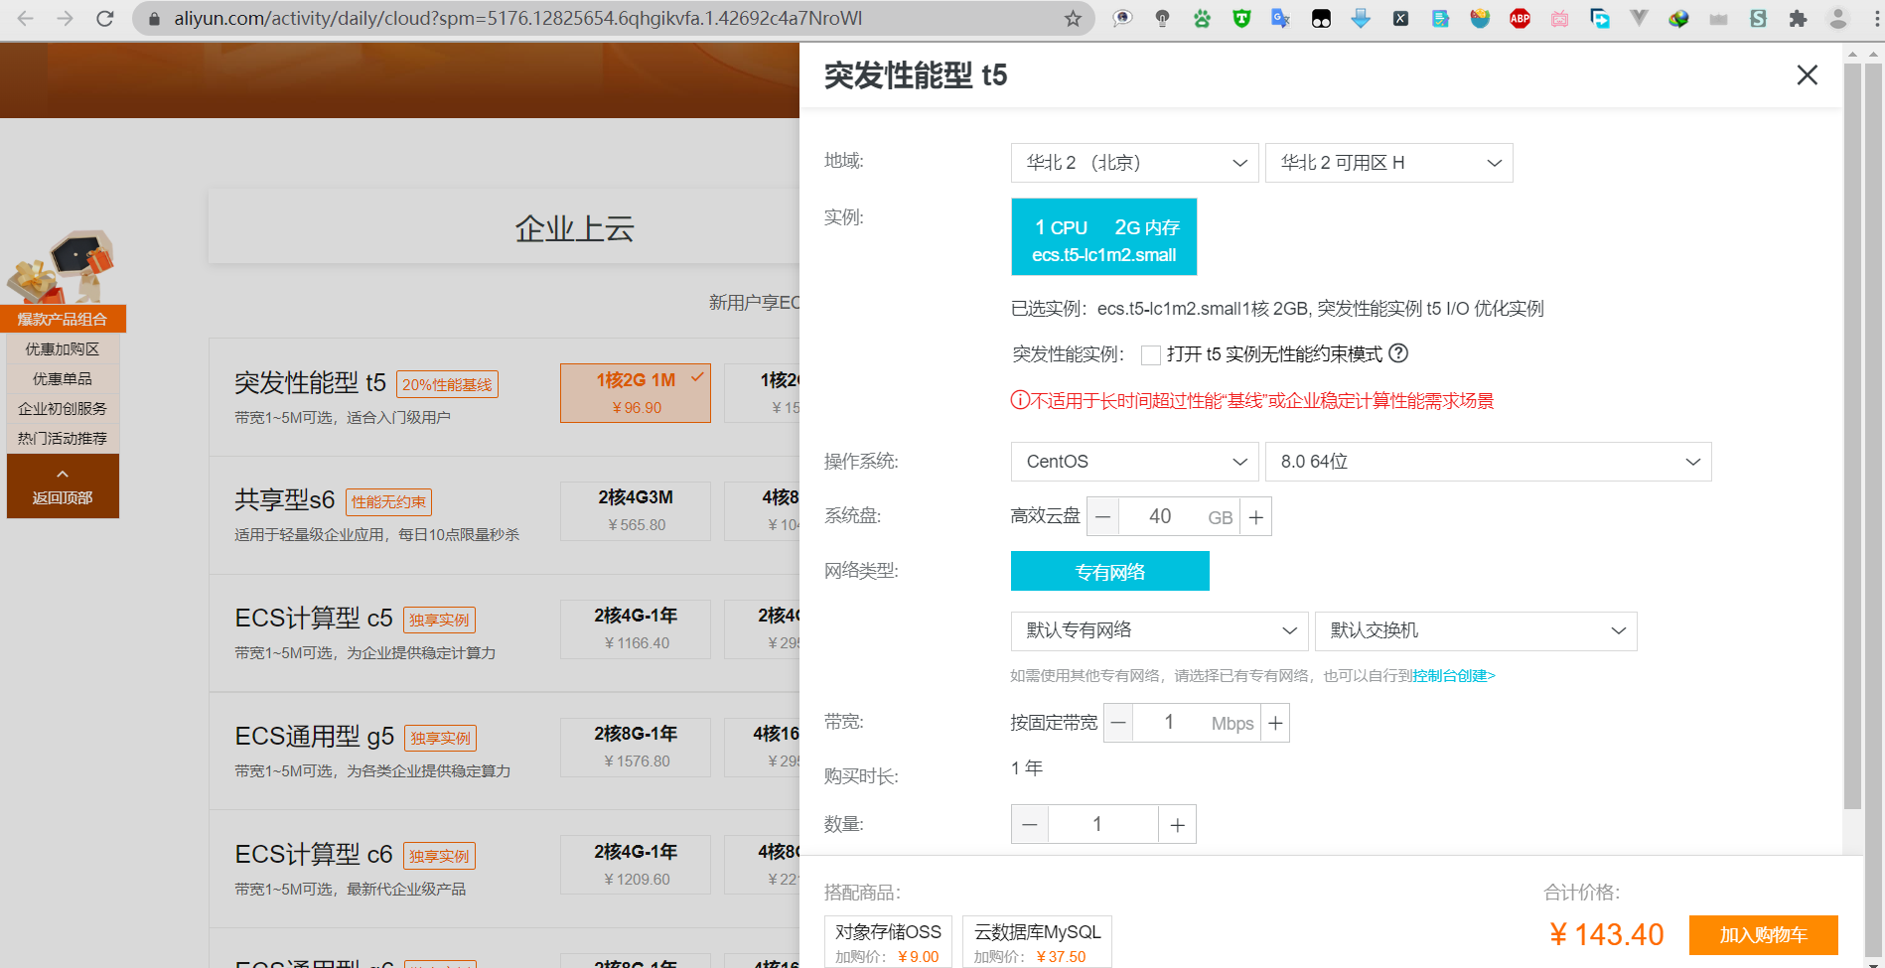Add 云数据库MySQL bundle item

(1037, 941)
